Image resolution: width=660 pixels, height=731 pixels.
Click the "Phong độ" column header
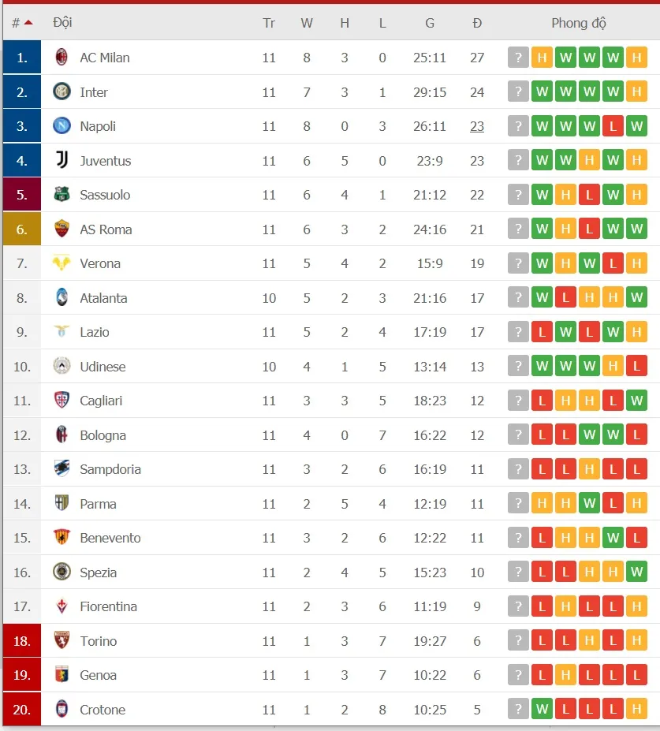(579, 22)
